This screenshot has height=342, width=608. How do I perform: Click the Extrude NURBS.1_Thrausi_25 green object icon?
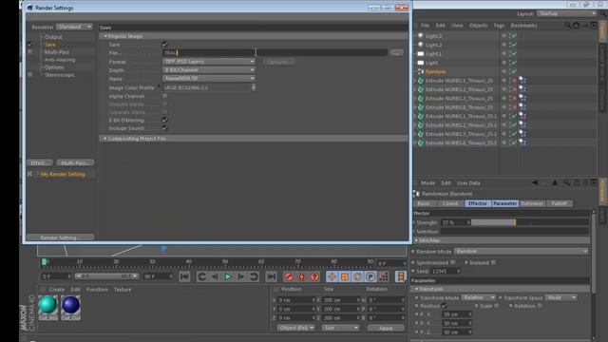pos(421,81)
